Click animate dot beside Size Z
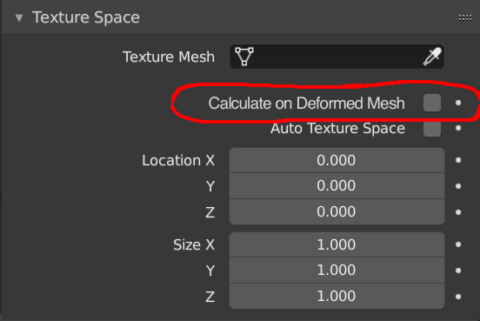 tap(458, 297)
